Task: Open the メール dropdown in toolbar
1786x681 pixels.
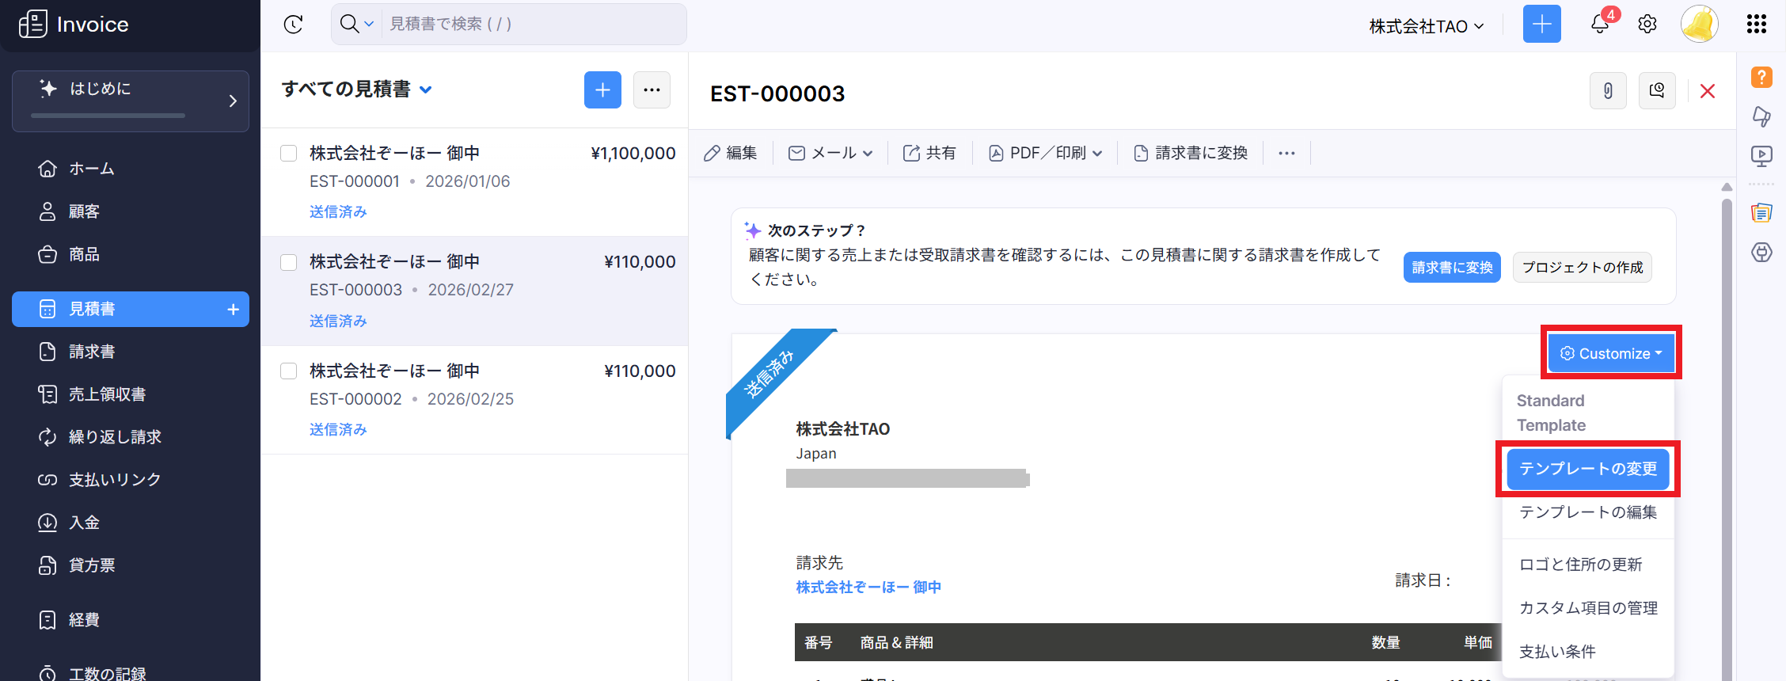Action: pyautogui.click(x=830, y=153)
